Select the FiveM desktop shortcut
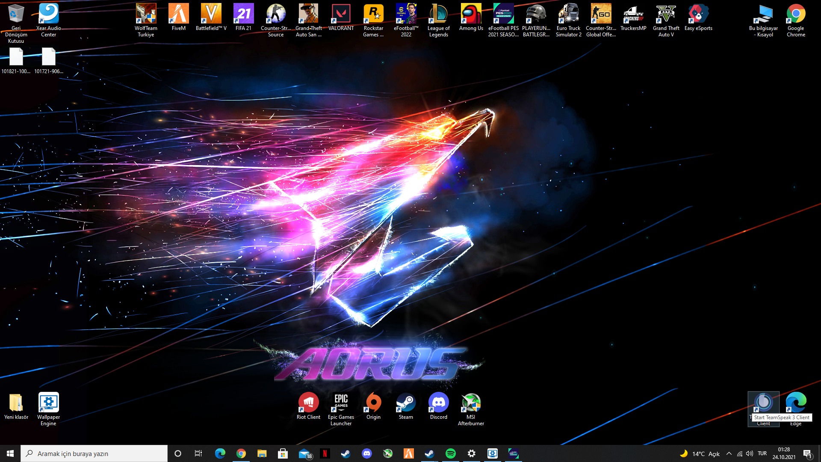 (178, 17)
